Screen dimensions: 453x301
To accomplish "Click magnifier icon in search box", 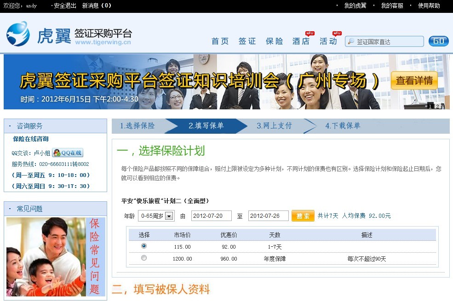I will tap(351, 41).
